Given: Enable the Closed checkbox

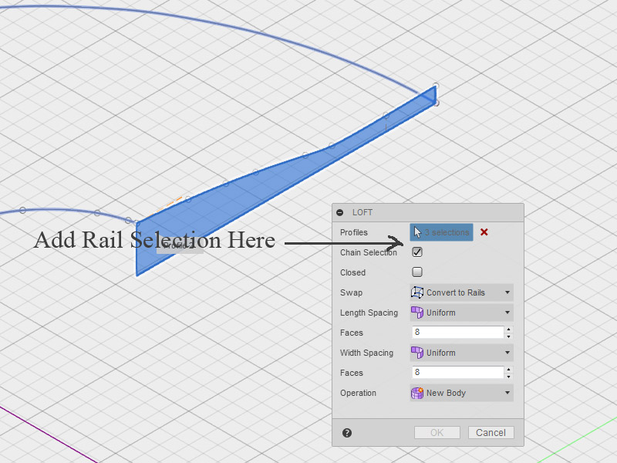Looking at the screenshot, I should click(417, 272).
